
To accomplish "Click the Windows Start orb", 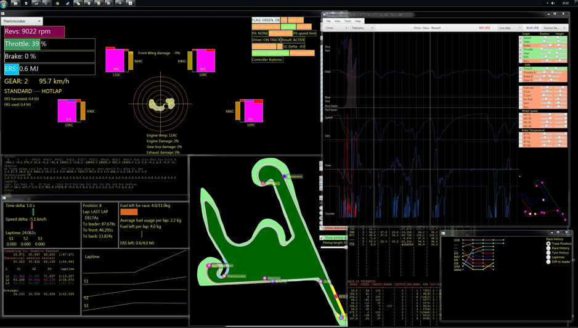I will pyautogui.click(x=4, y=4).
